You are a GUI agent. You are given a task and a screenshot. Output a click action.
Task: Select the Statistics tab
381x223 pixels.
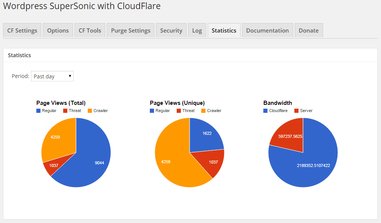click(x=224, y=30)
